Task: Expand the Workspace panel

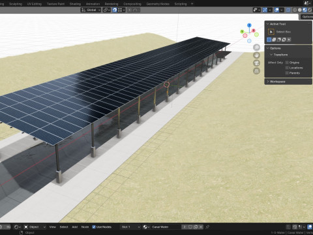Action: point(268,82)
